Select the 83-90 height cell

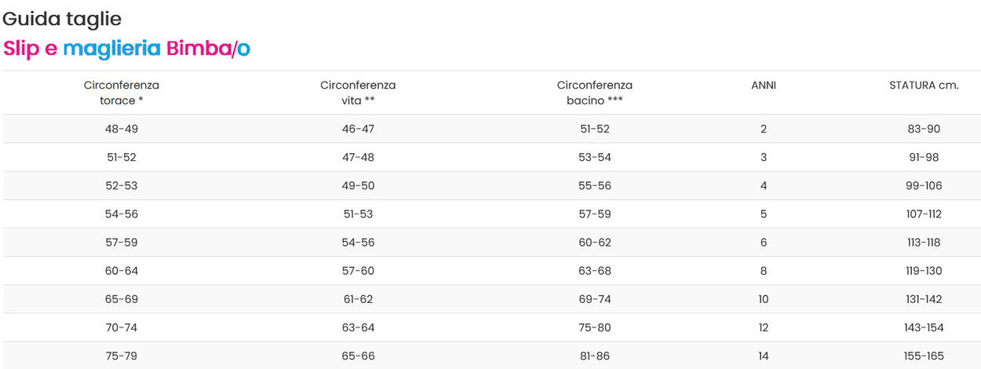[x=924, y=129]
